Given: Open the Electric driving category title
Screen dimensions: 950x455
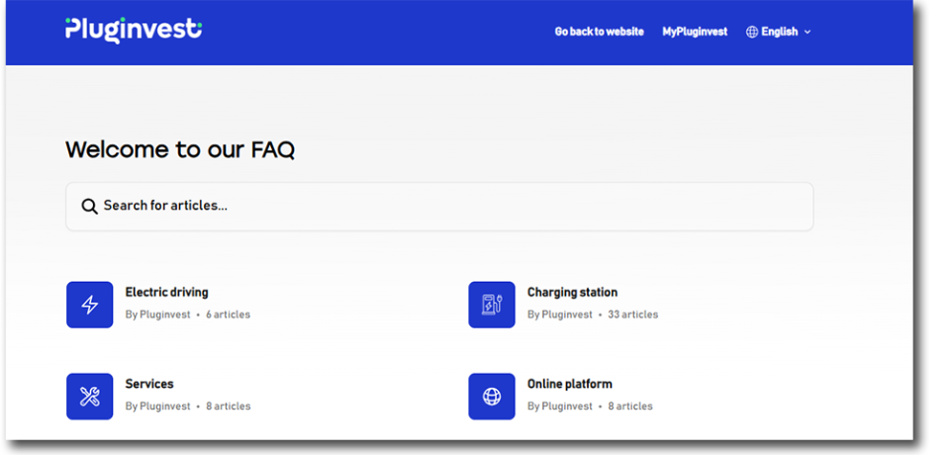Looking at the screenshot, I should (166, 292).
